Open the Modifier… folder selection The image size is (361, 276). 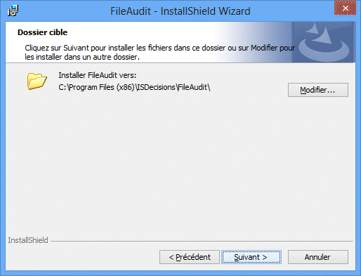point(318,90)
